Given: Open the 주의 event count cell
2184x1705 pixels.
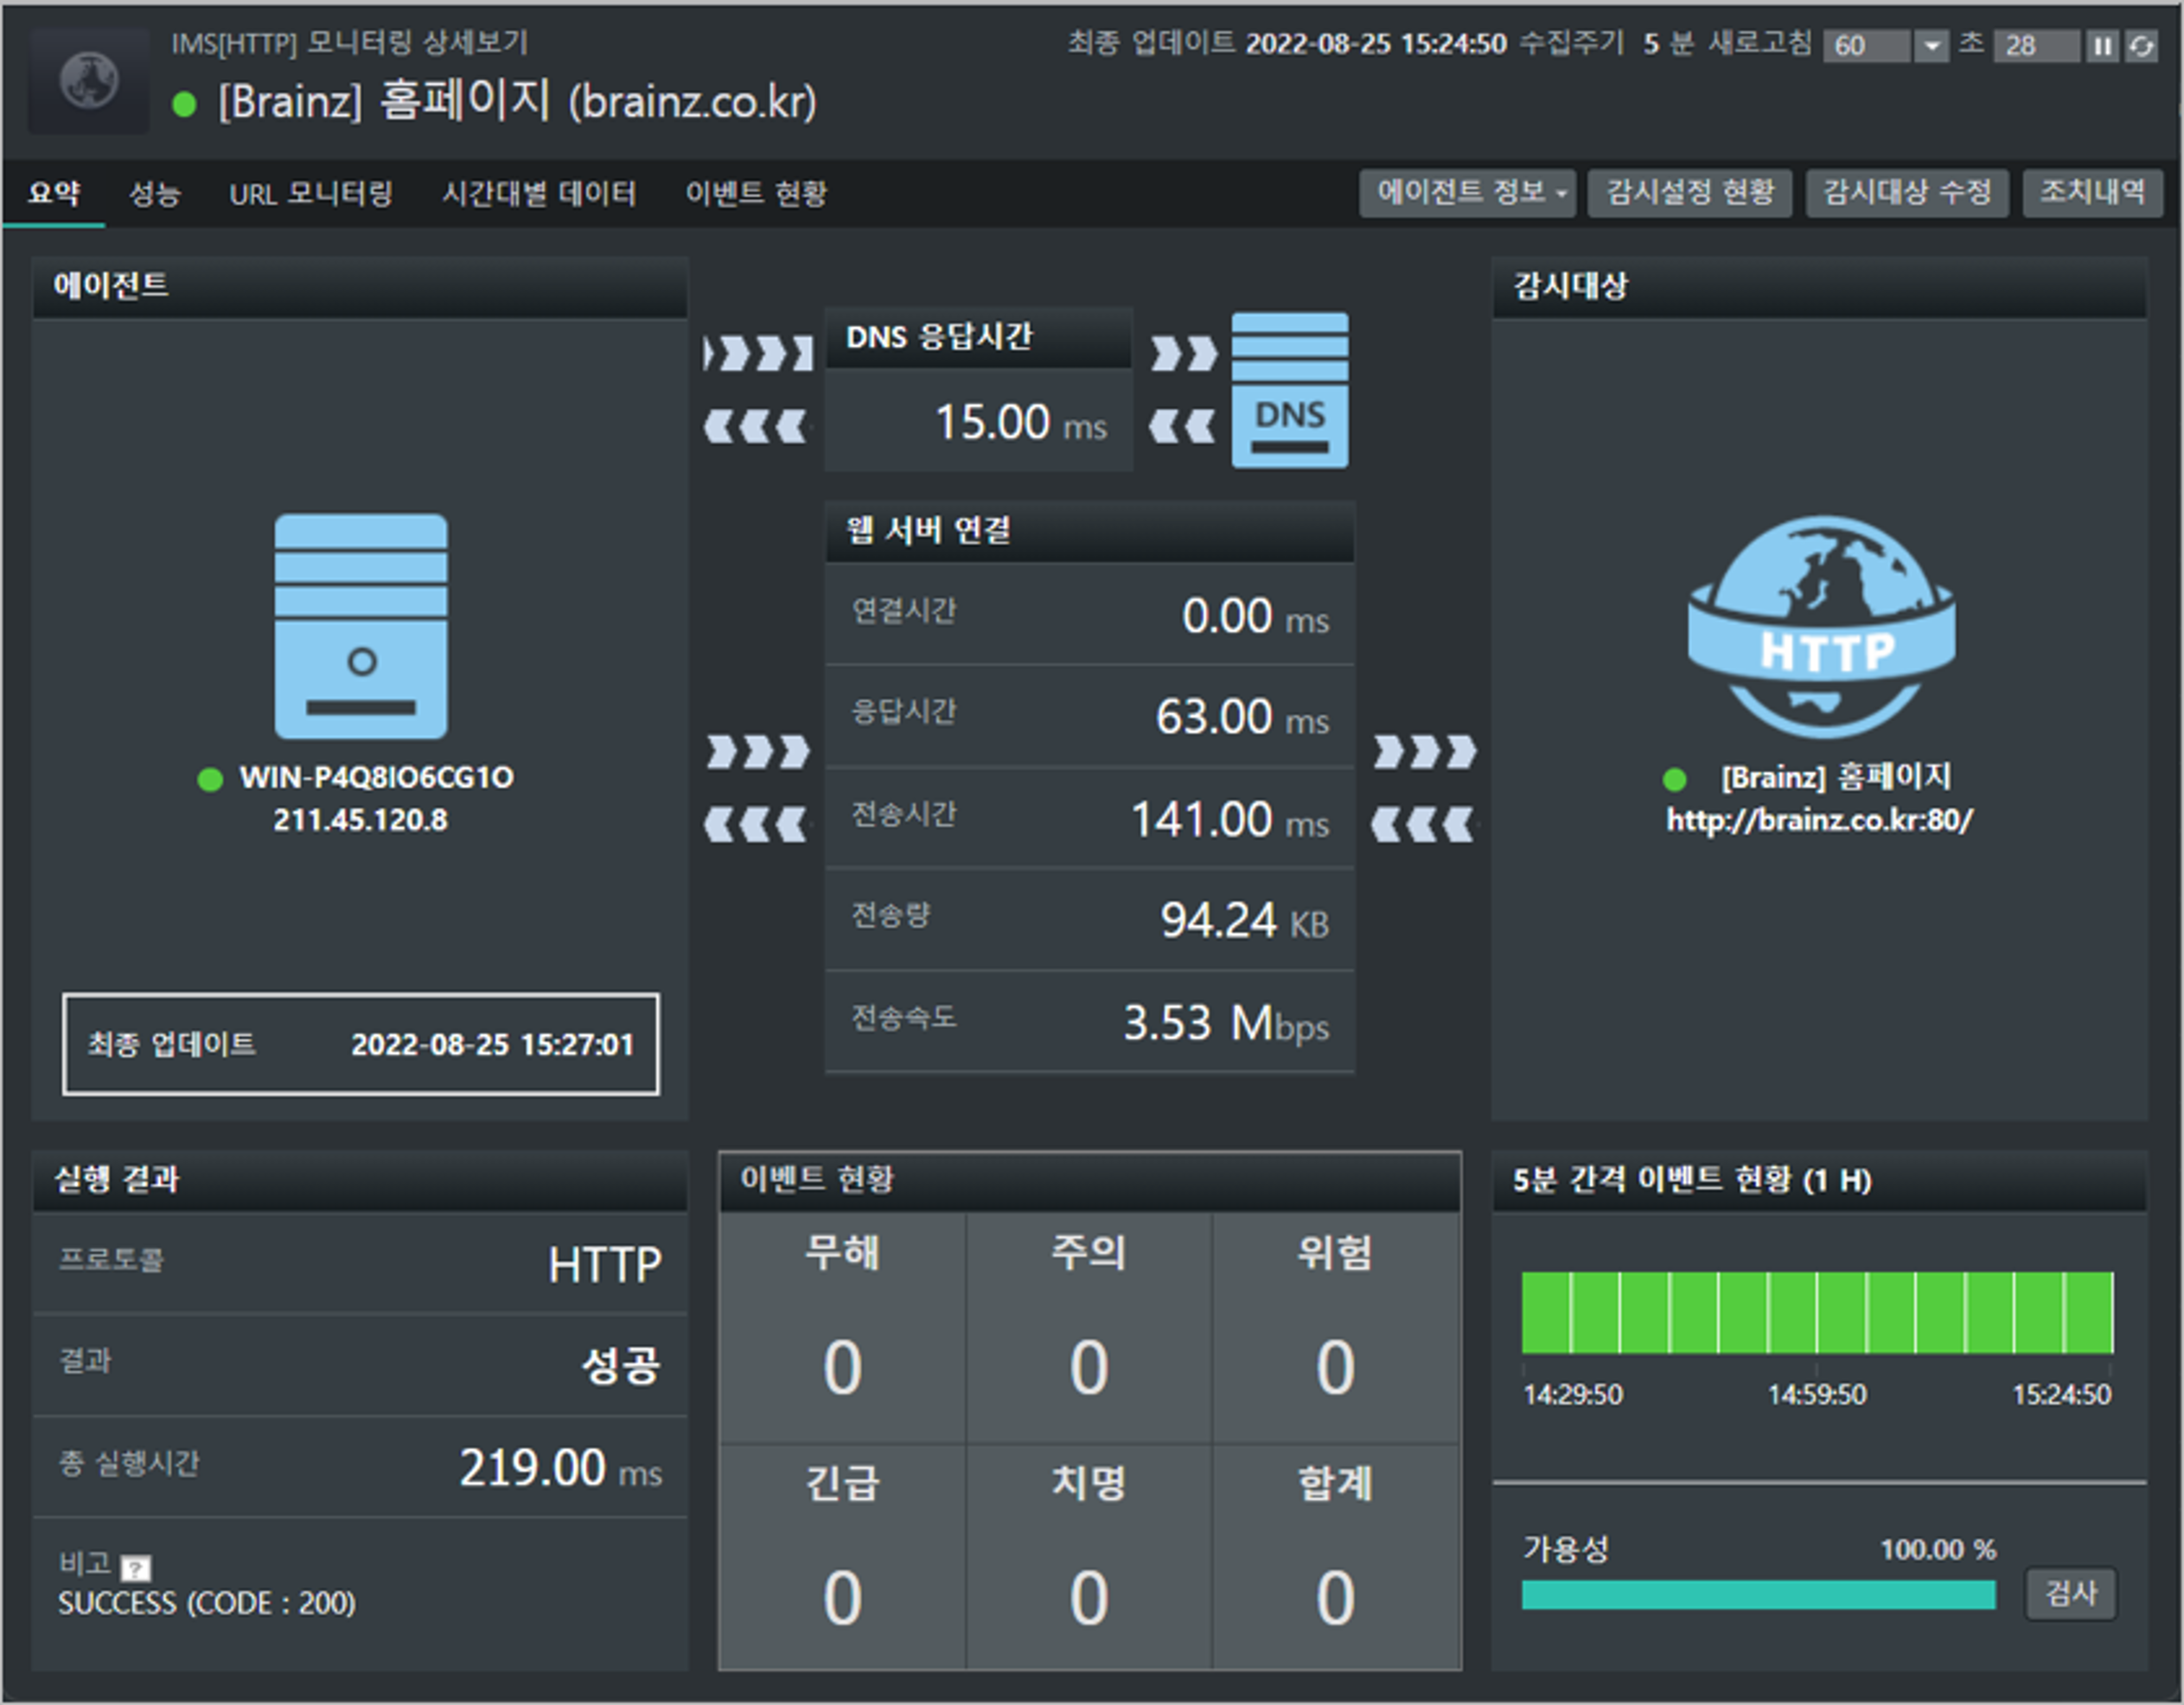Looking at the screenshot, I should pos(1089,1328).
